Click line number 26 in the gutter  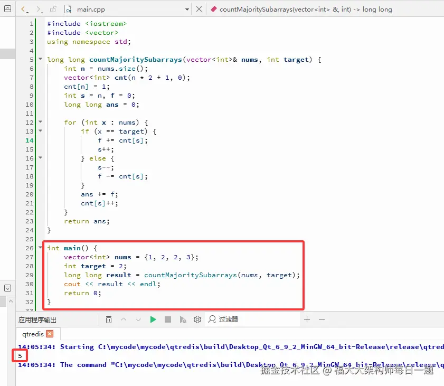click(x=30, y=248)
